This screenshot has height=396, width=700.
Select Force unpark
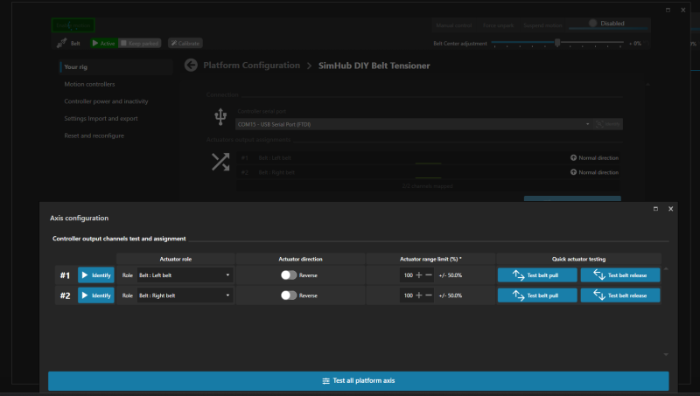click(x=498, y=25)
